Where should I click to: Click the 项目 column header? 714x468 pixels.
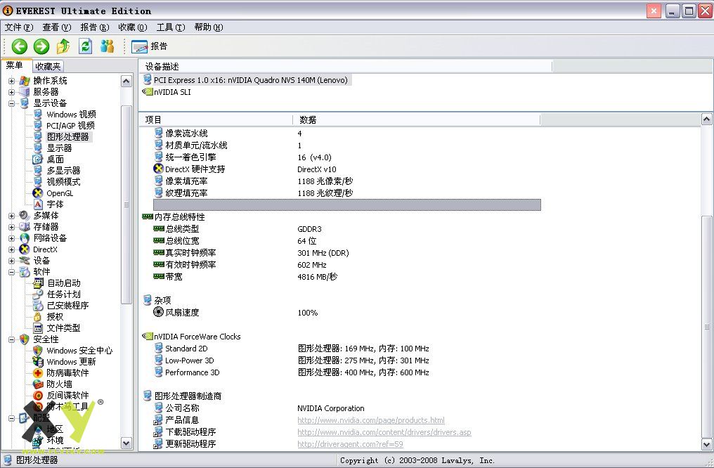(215, 119)
